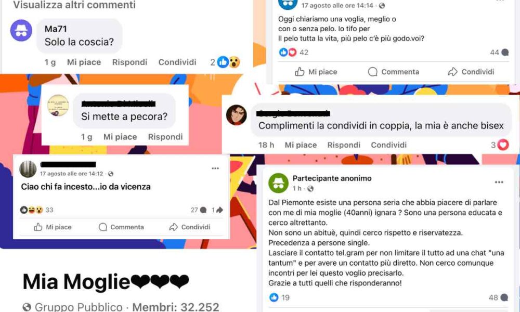Click Condividi under the 14:14 post
Screen dimensions: 520x312
[471, 72]
